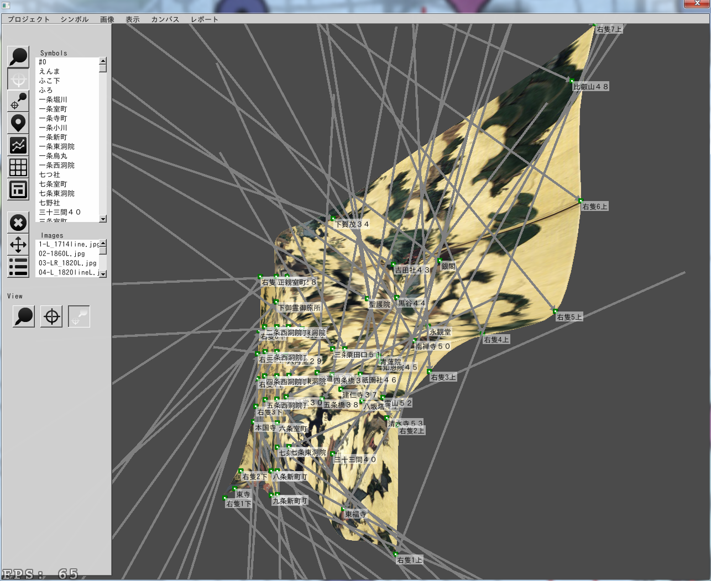The width and height of the screenshot is (711, 581).
Task: Click the '三十三間４０' map label on canvas
Action: click(355, 459)
